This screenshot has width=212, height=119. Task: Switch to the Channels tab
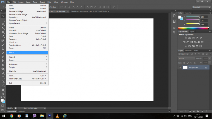(188, 51)
